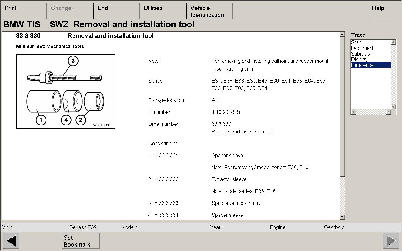Viewport: 402px width, 251px height.
Task: Click callout number 1 in the diagram
Action: pos(41,120)
